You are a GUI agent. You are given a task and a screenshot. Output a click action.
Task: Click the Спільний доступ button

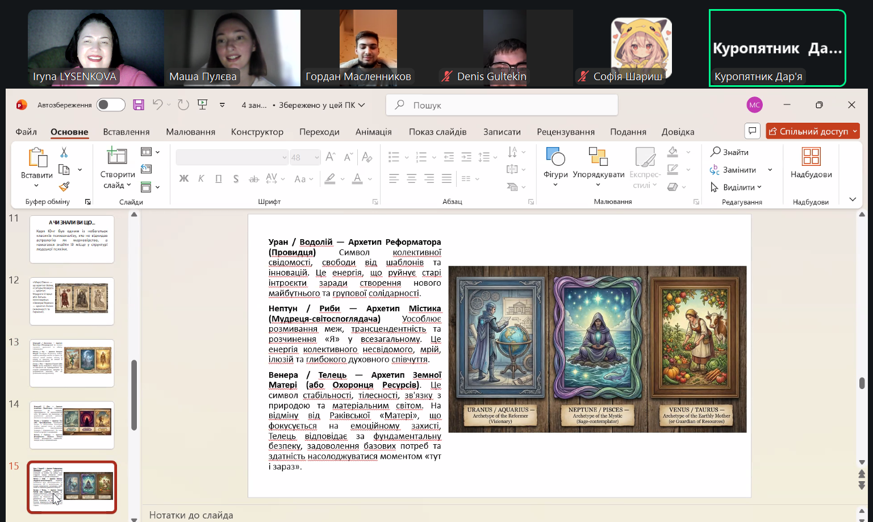813,131
